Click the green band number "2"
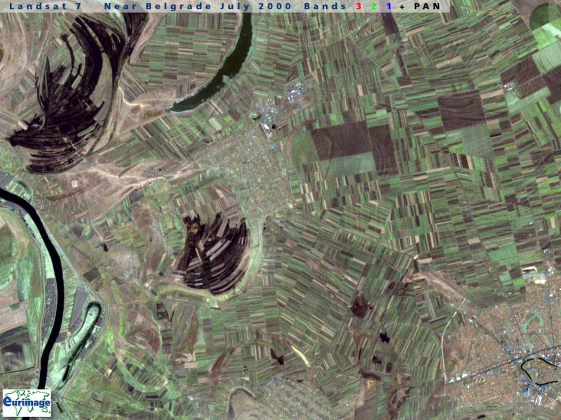561x420 pixels. pos(374,6)
